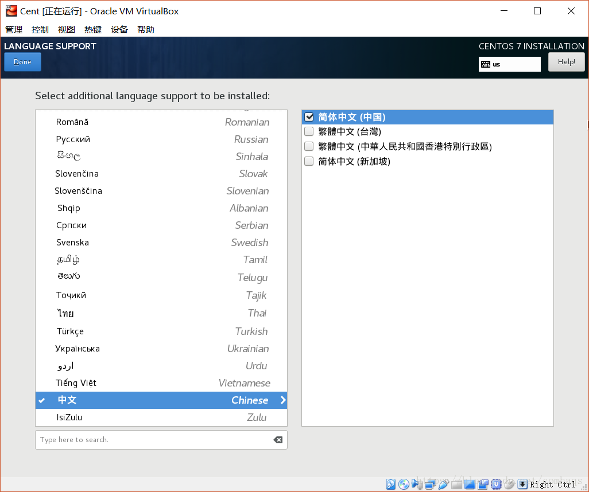Click the video capture status icon
589x492 pixels.
coord(483,484)
